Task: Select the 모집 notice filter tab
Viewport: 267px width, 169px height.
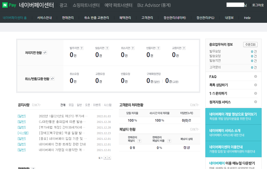Action: click(71, 105)
